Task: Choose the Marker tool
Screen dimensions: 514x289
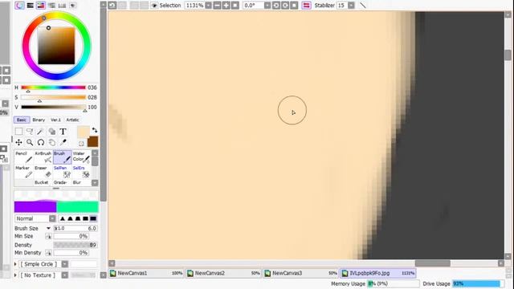Action: pyautogui.click(x=24, y=172)
